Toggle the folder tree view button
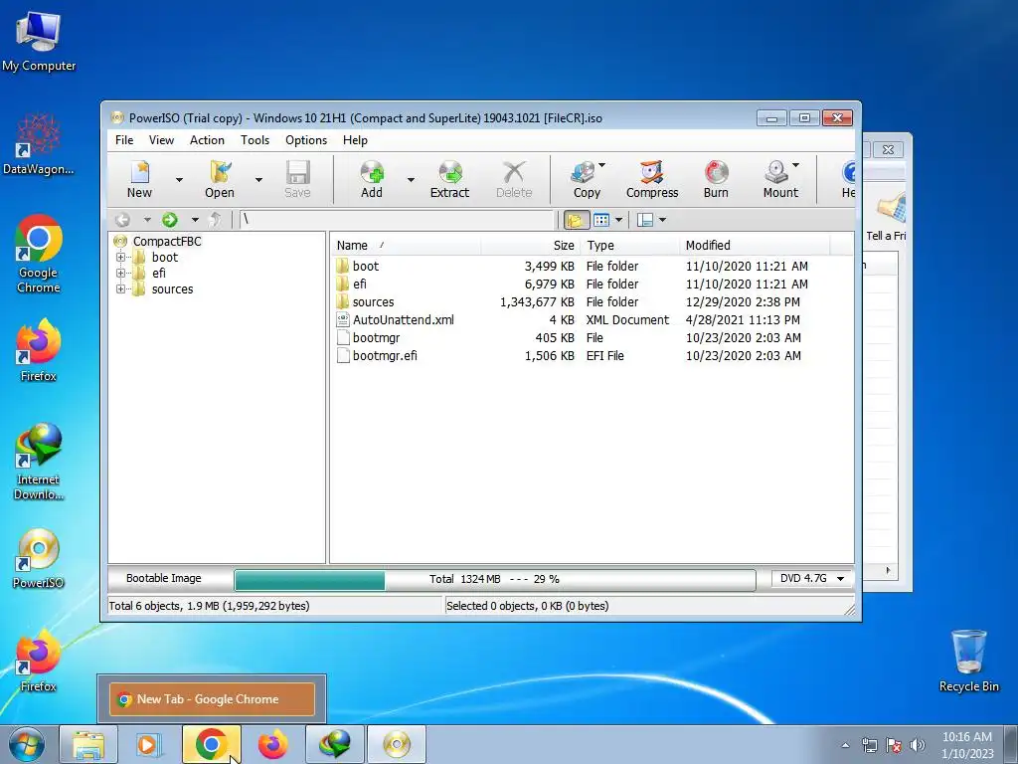Screen dimensions: 1018x764 (x=576, y=220)
